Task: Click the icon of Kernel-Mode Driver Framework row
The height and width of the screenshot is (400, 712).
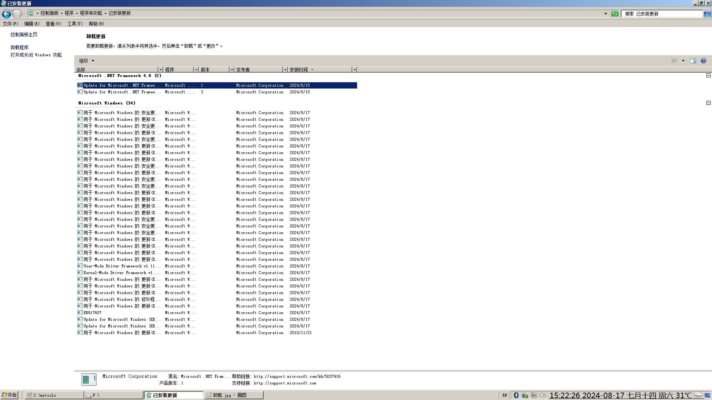Action: (x=80, y=273)
